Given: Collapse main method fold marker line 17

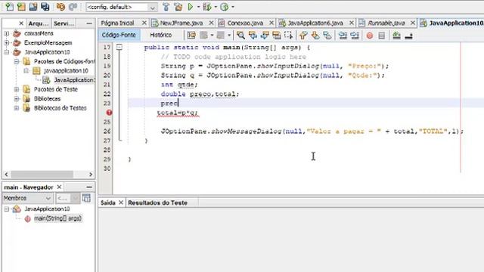Looking at the screenshot, I should pos(119,47).
